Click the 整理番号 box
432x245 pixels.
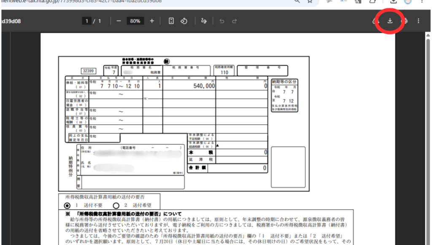coord(262,71)
